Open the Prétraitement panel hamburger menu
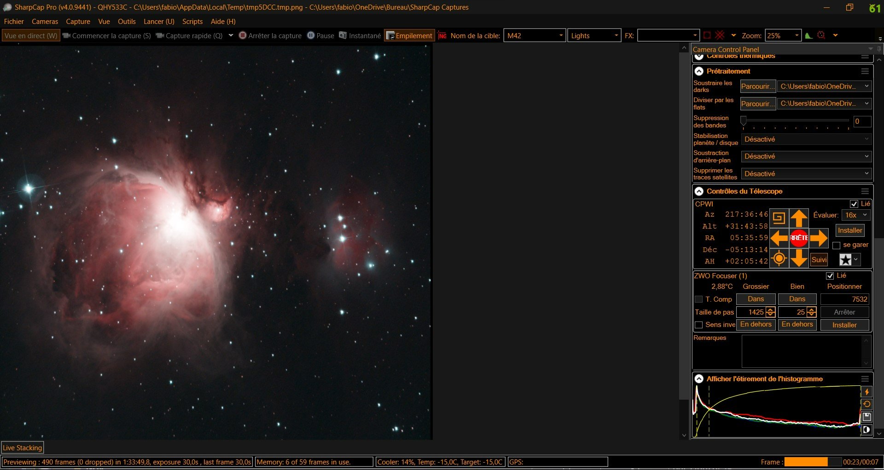This screenshot has width=884, height=470. 865,71
